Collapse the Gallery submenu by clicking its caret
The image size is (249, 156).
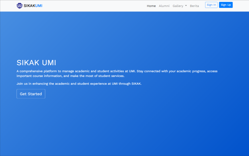coord(186,6)
